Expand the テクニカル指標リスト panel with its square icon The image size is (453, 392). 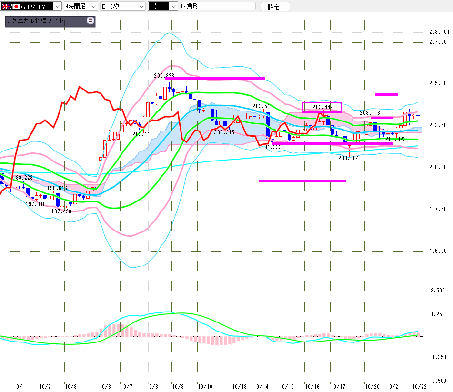click(x=91, y=21)
